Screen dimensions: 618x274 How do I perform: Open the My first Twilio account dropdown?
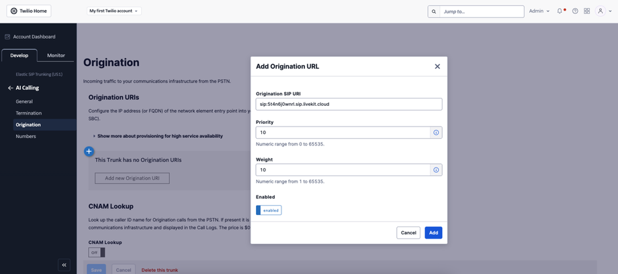(114, 11)
